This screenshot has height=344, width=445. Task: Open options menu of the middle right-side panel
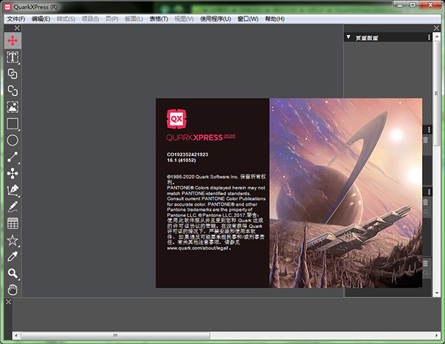(429, 129)
